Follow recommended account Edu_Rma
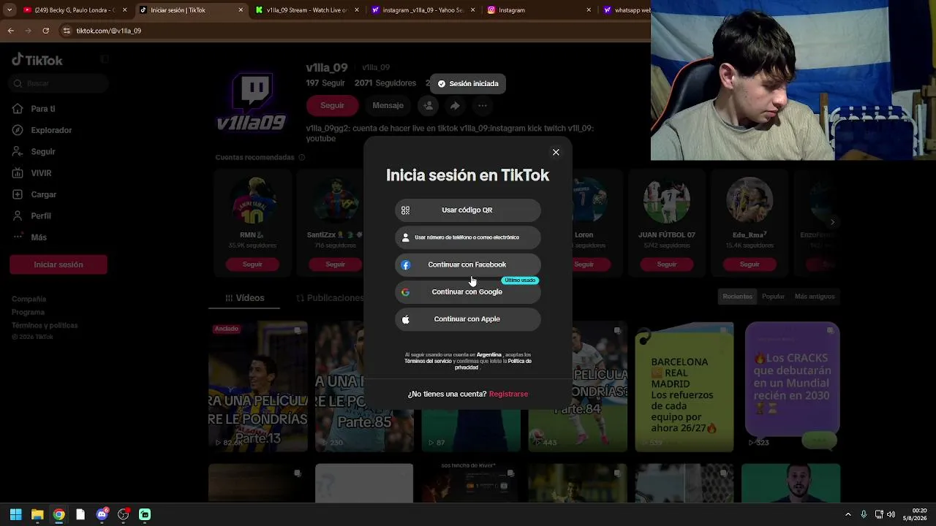Screen dimensions: 936x526 click(750, 264)
